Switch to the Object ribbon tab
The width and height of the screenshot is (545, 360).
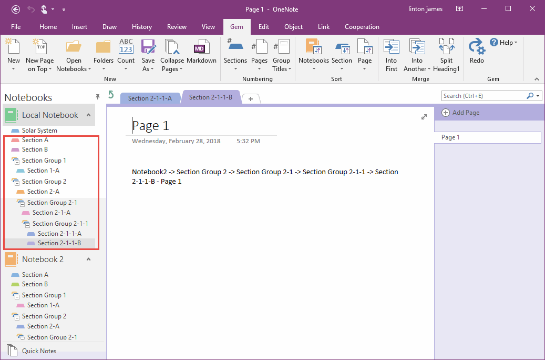tap(293, 27)
